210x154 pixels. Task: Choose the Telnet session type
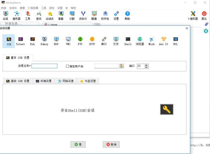click(x=20, y=41)
